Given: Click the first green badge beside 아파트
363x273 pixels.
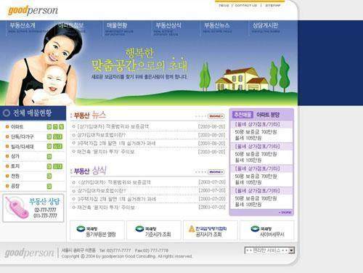Looking at the screenshot, I should 49,126.
